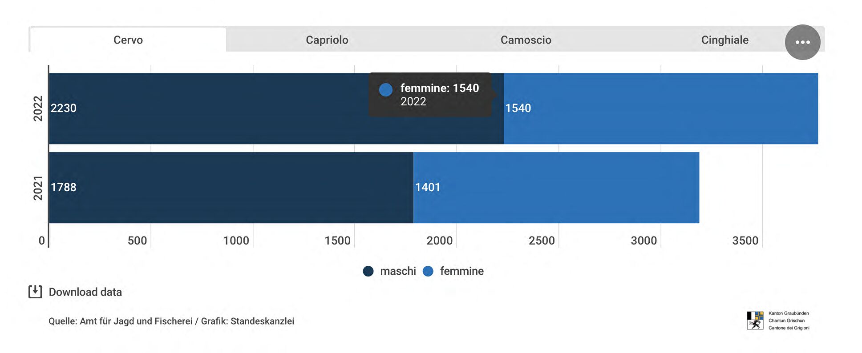Switch to the Capriolo tab
The height and width of the screenshot is (353, 862).
coord(327,40)
